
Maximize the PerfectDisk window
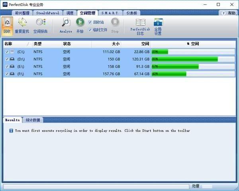tap(218, 4)
